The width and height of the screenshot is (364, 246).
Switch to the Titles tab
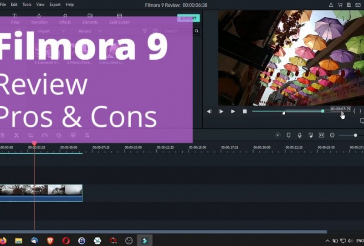pyautogui.click(x=15, y=19)
